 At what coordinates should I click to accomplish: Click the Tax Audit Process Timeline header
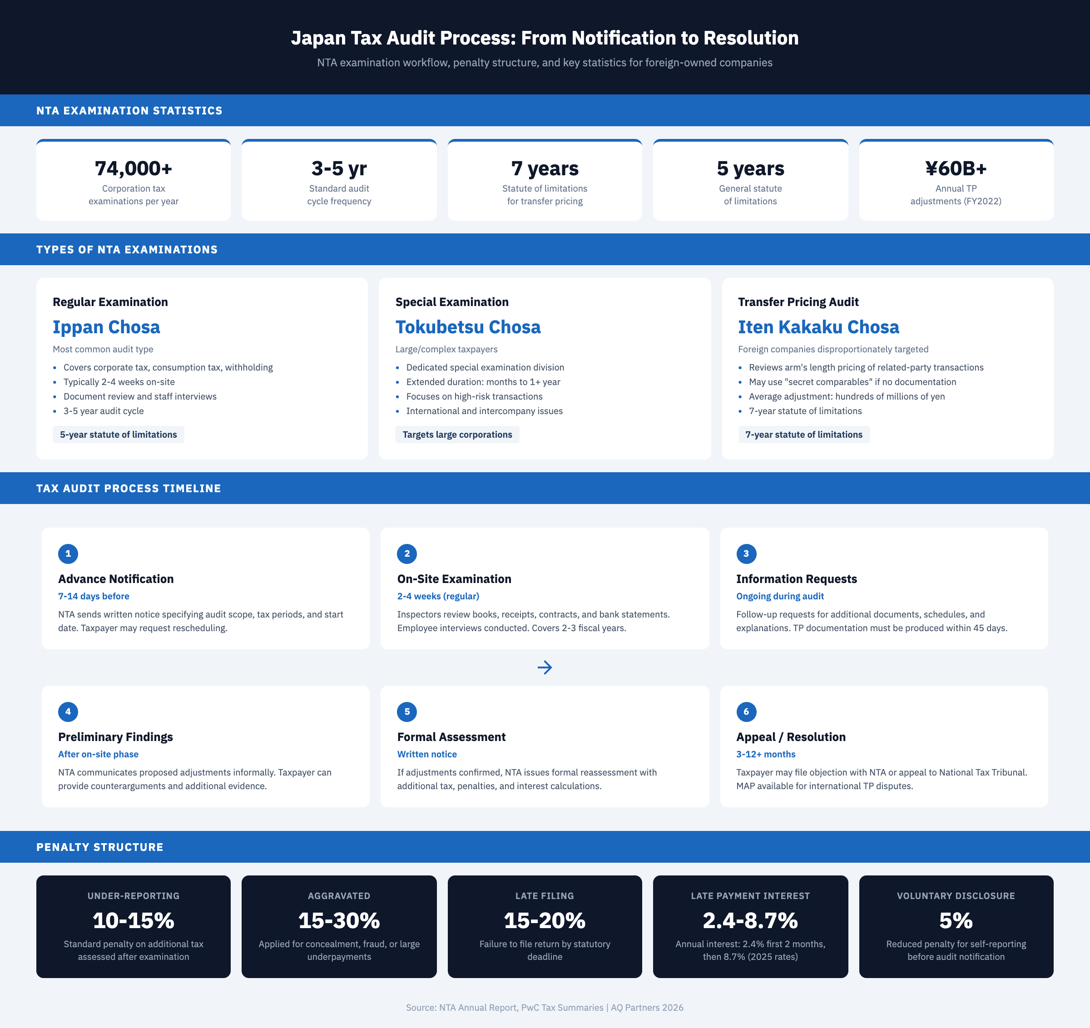tap(128, 489)
